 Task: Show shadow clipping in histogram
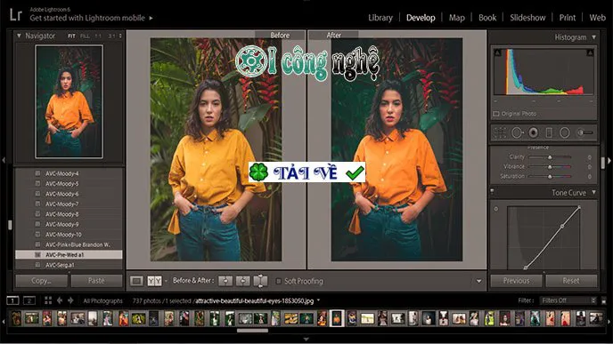tap(498, 52)
